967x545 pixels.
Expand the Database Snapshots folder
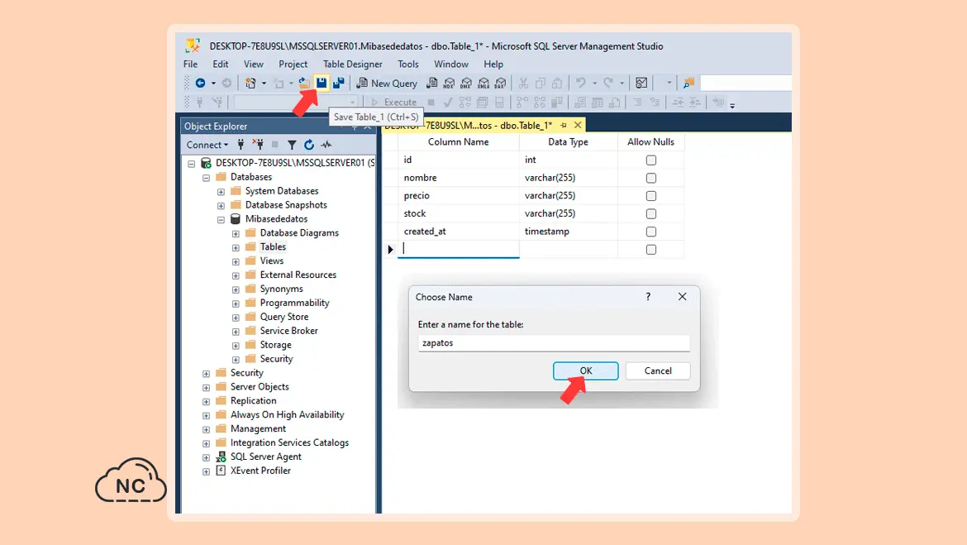tap(221, 206)
